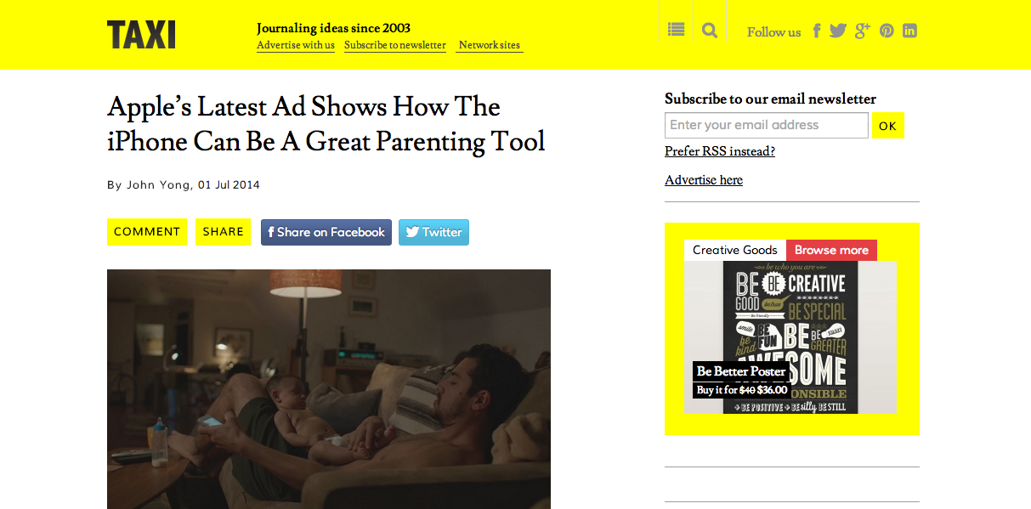
Task: Share on Facebook button
Action: (x=326, y=232)
